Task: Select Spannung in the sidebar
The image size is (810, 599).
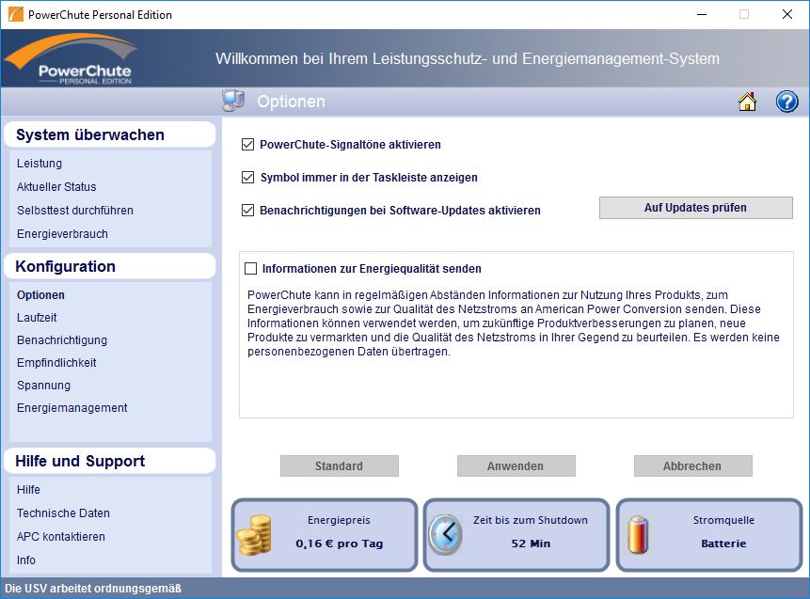Action: point(43,386)
